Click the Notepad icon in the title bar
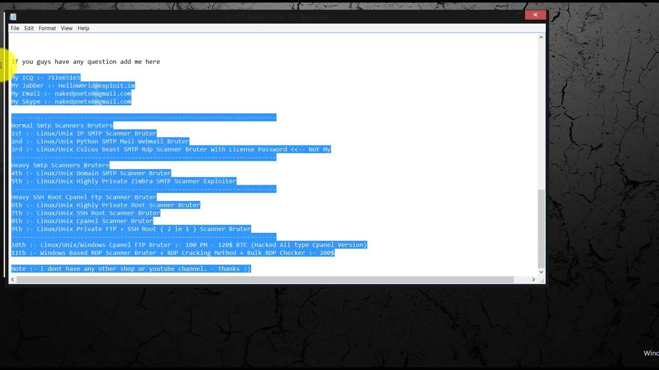The width and height of the screenshot is (659, 370). [x=13, y=17]
